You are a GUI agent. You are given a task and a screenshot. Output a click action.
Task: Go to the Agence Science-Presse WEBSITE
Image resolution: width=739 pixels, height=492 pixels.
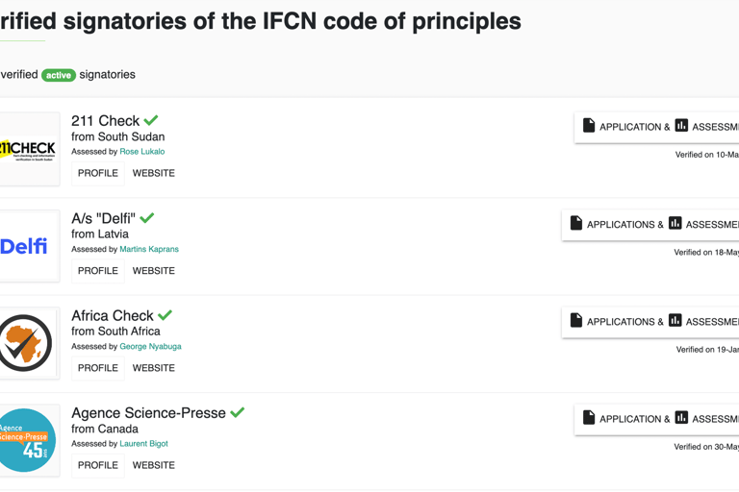[x=154, y=465]
